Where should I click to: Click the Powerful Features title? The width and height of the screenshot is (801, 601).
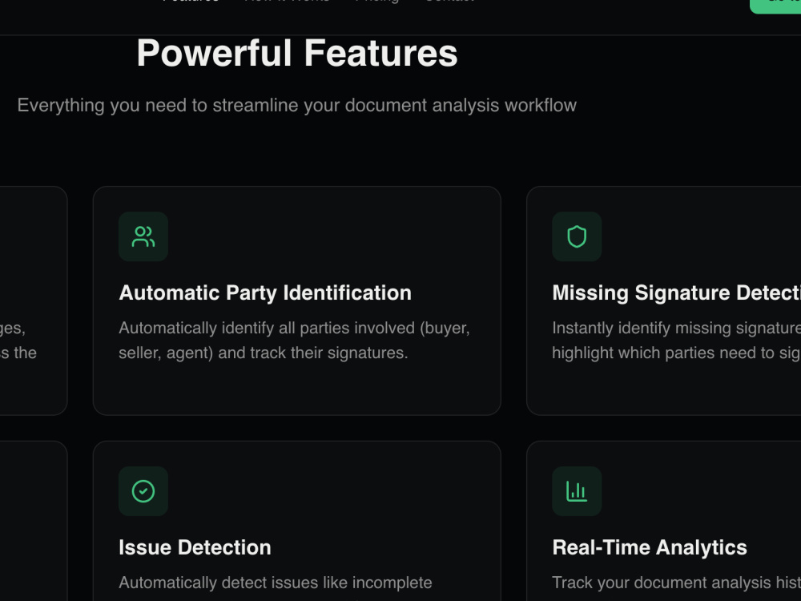pyautogui.click(x=297, y=53)
